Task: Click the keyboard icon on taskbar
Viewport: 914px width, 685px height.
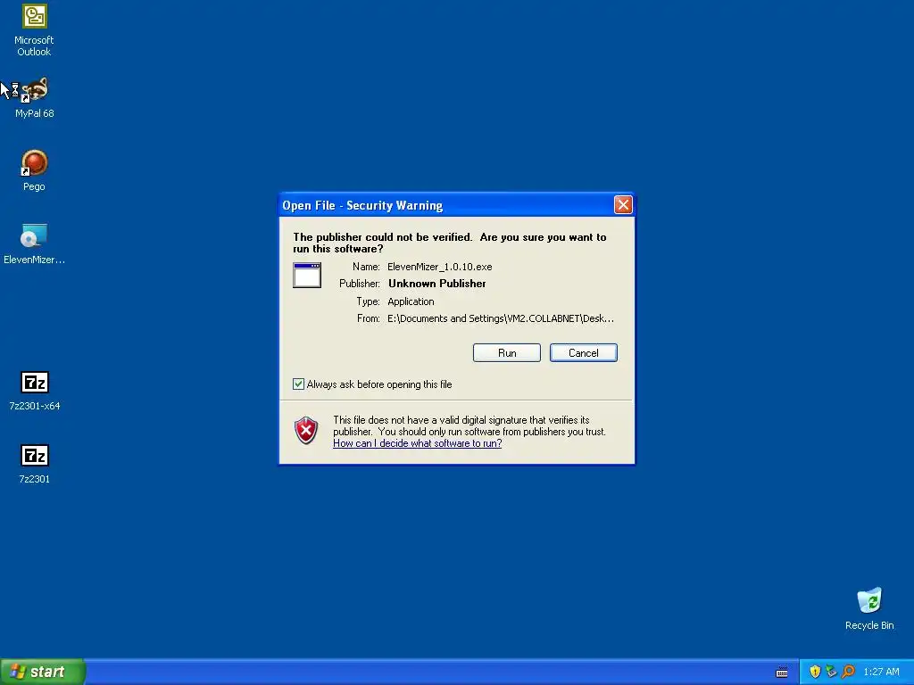Action: [782, 673]
